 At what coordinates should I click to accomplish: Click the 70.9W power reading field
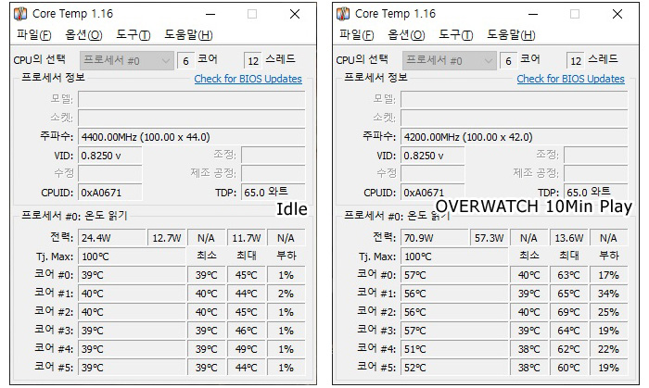[434, 238]
